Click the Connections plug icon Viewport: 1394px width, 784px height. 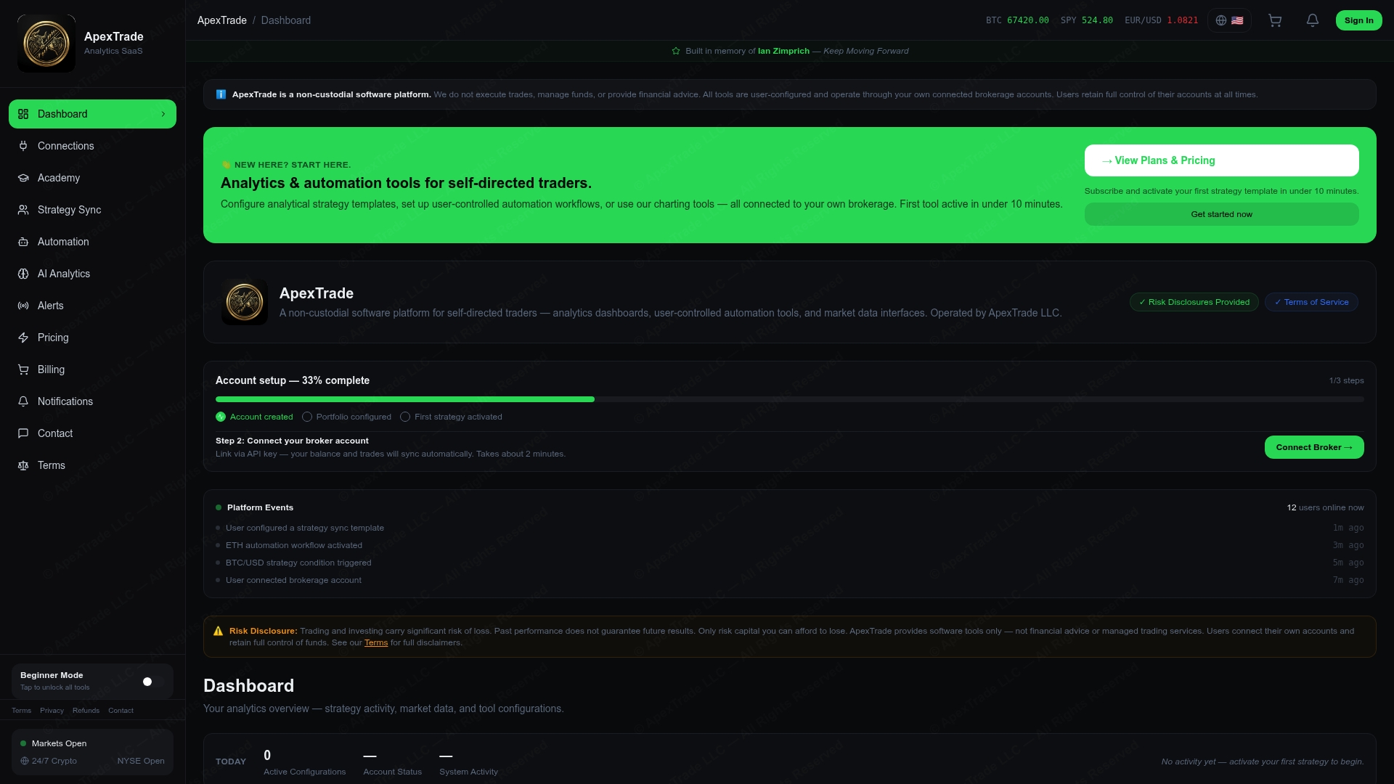(x=23, y=146)
